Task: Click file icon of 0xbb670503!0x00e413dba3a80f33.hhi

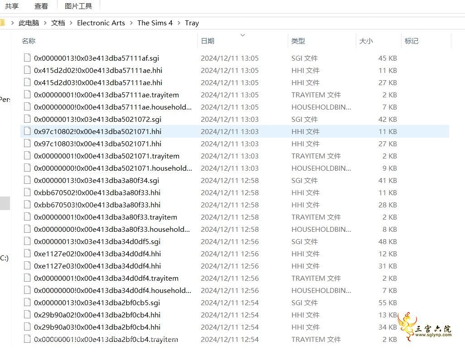Action: coord(27,205)
